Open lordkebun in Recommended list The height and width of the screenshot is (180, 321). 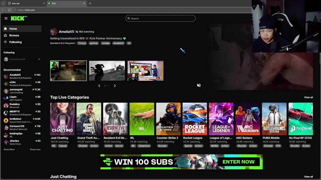pos(22,120)
